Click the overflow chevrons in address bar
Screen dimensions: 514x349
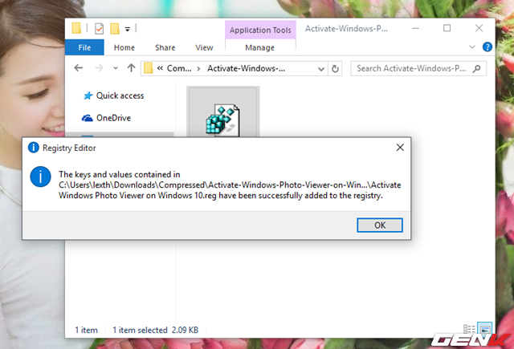[x=160, y=68]
